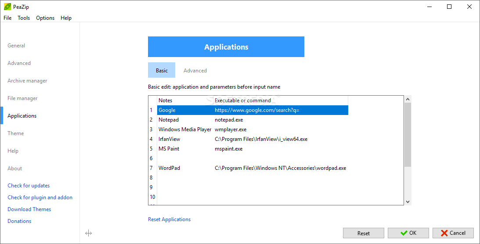Open the Help menu in menu bar
480x244 pixels.
66,18
